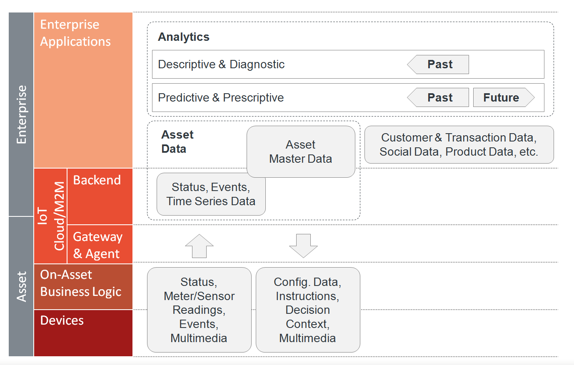This screenshot has width=574, height=365.
Task: Select the Enterprise Applications block
Action: pyautogui.click(x=83, y=90)
